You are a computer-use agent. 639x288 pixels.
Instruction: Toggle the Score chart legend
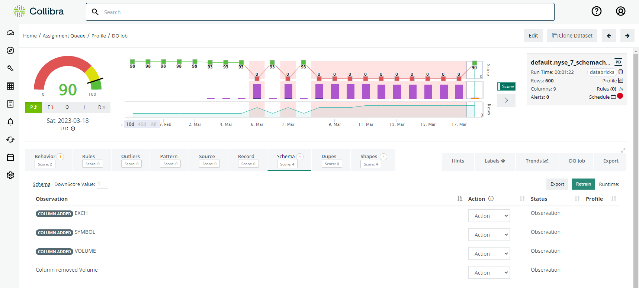pyautogui.click(x=506, y=86)
